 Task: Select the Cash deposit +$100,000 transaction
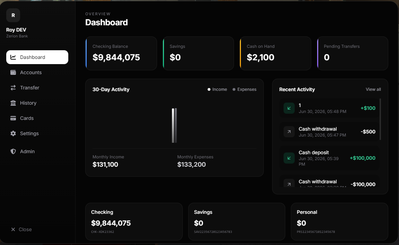click(x=330, y=158)
